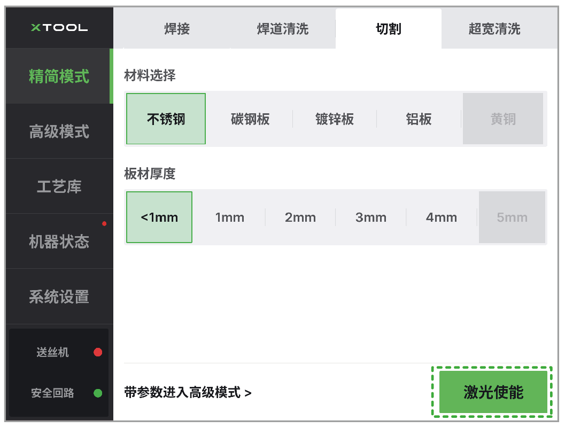Viewport: 565px width, 428px height.
Task: Choose 碳钢板 as the material
Action: [x=250, y=119]
